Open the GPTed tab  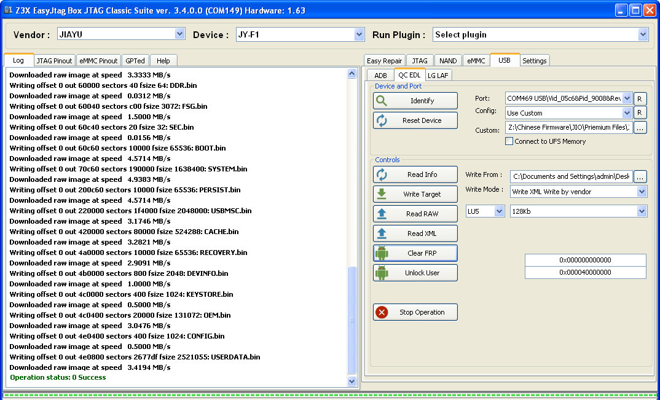(135, 61)
